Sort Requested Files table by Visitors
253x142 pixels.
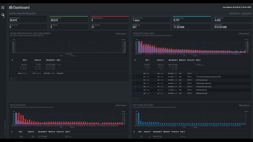(x=160, y=60)
